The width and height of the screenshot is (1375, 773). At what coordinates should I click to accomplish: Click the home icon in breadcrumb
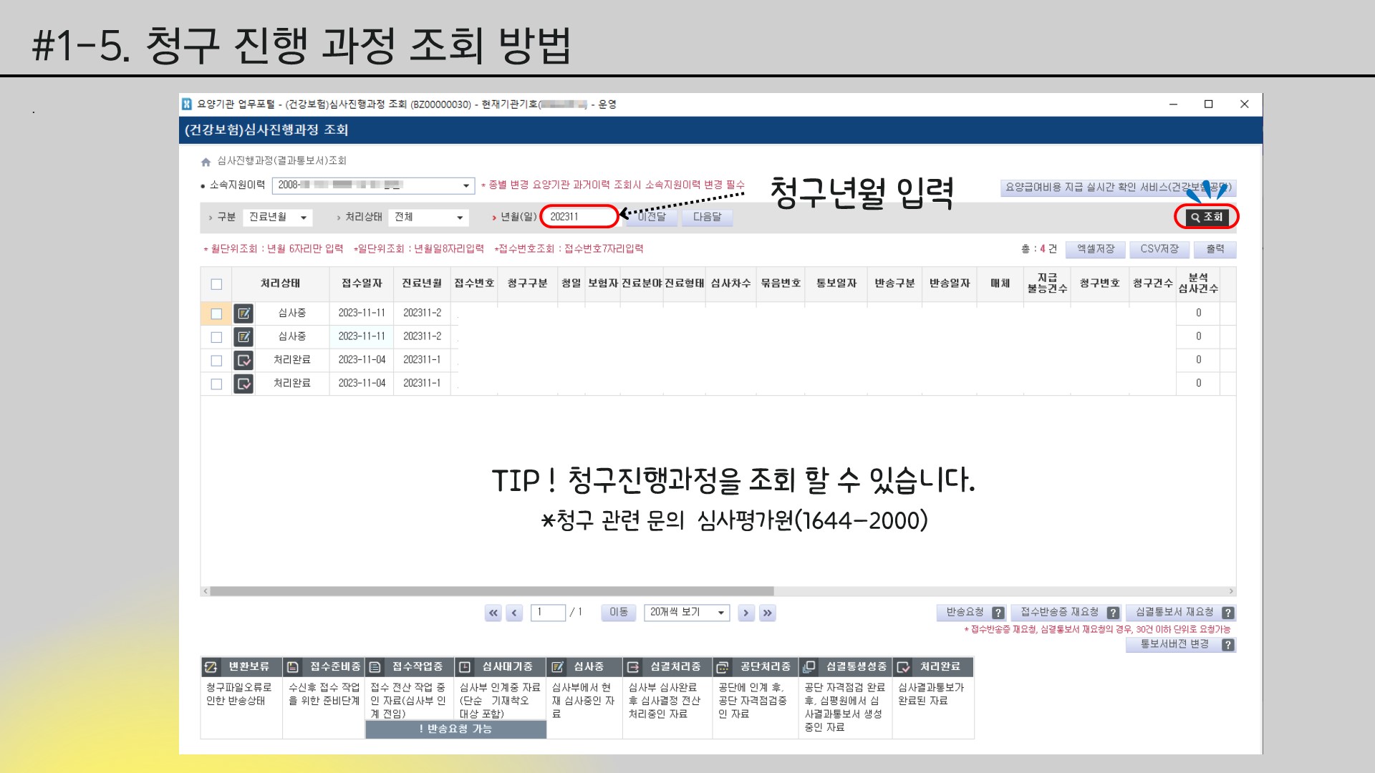206,162
